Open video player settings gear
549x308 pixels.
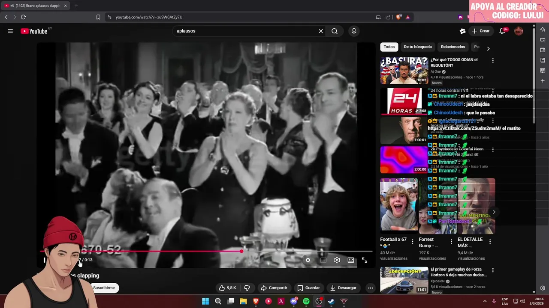pos(337,260)
